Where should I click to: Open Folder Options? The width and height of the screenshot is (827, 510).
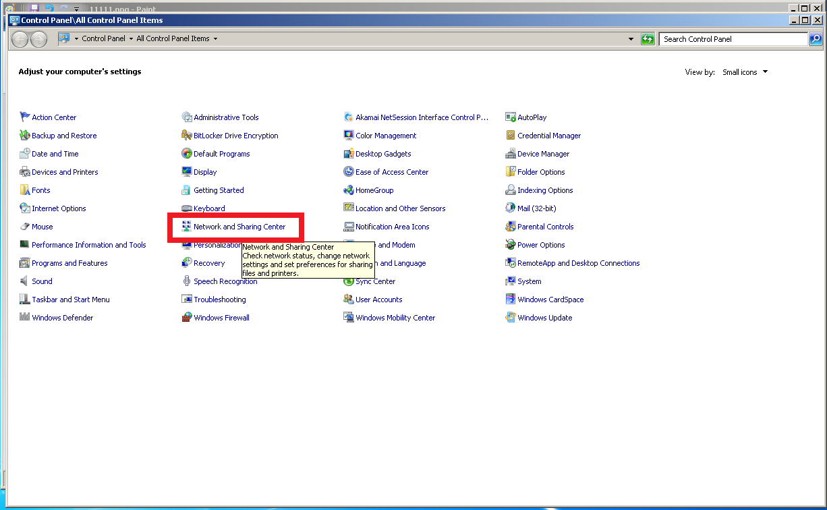point(541,172)
